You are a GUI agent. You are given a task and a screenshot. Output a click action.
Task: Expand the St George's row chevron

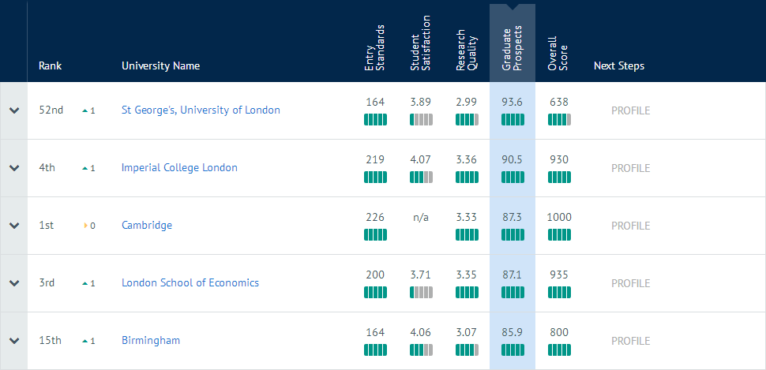13,110
